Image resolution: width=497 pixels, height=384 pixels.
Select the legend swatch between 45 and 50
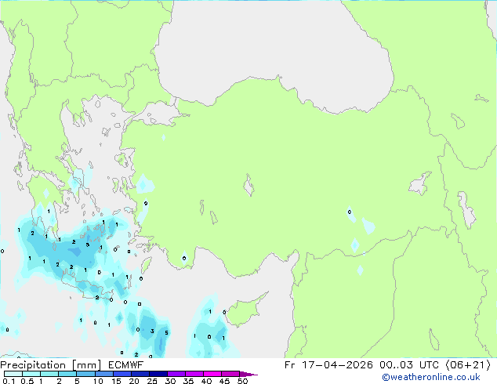(x=230, y=374)
